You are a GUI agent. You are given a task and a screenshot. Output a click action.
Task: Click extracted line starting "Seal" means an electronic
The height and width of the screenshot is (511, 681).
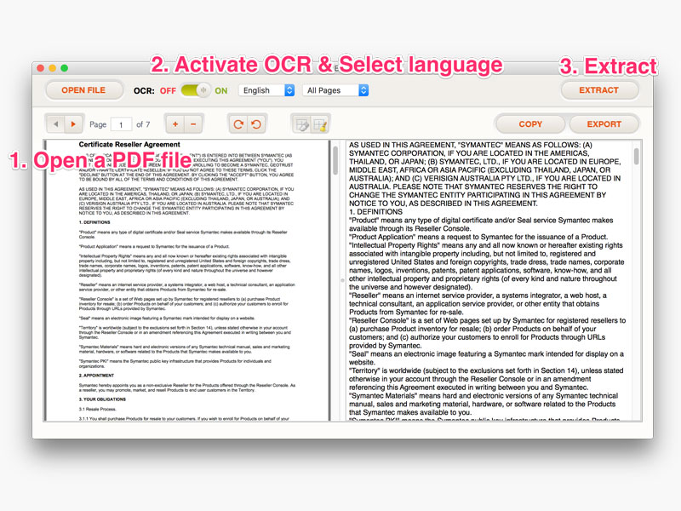tap(486, 353)
